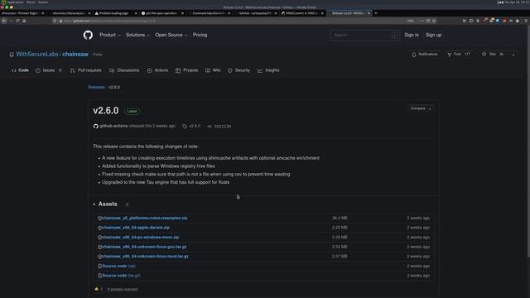Open the GitHub home logo
The image size is (530, 298).
tap(88, 35)
